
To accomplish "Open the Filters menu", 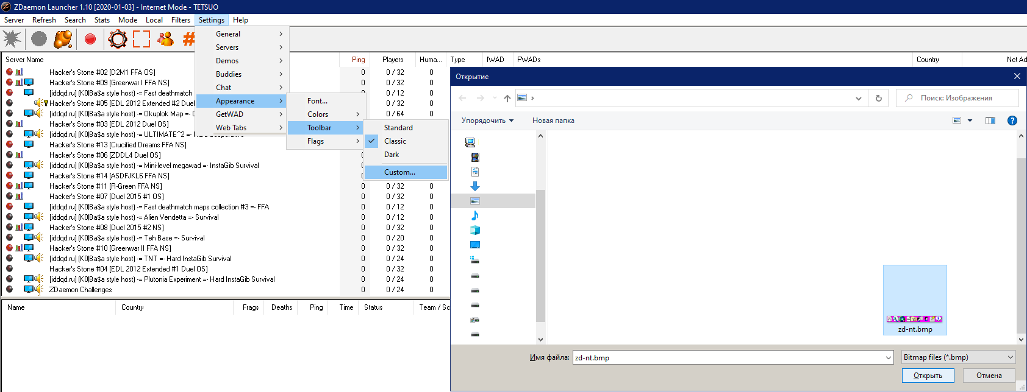I will (181, 20).
